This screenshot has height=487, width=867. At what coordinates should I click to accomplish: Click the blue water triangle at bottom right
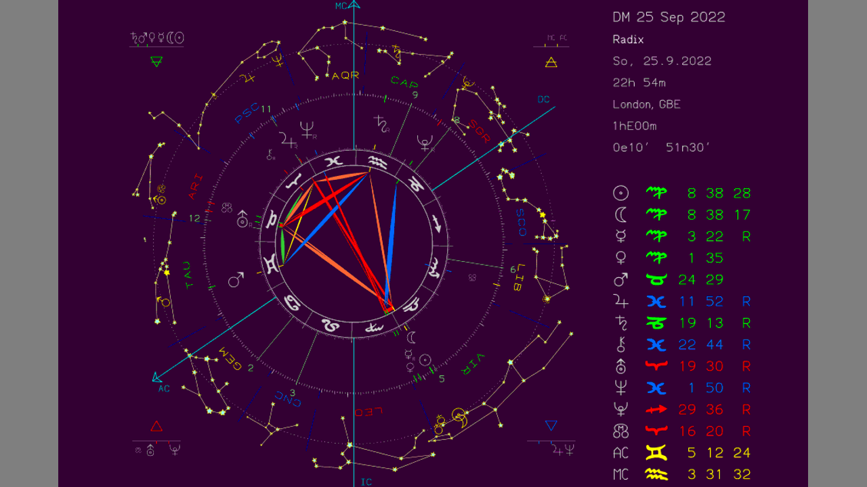551,426
